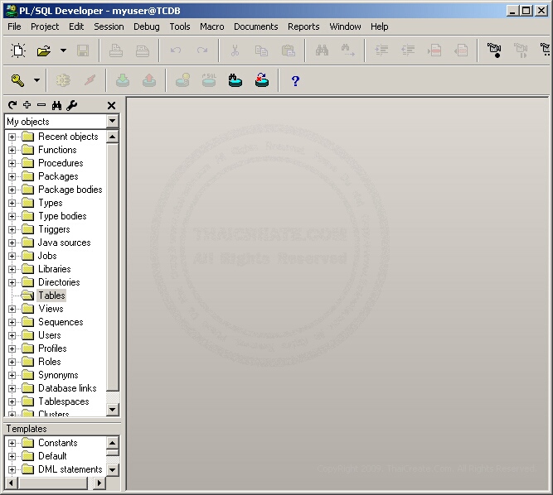Open the Debug menu
The width and height of the screenshot is (553, 495).
click(x=147, y=26)
